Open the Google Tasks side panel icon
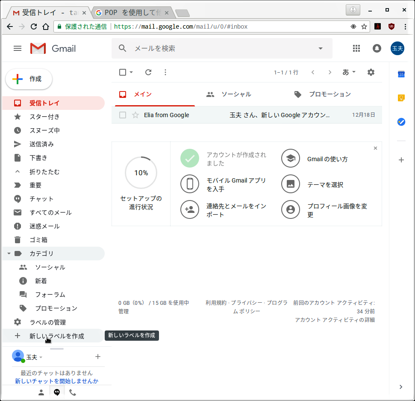 401,122
